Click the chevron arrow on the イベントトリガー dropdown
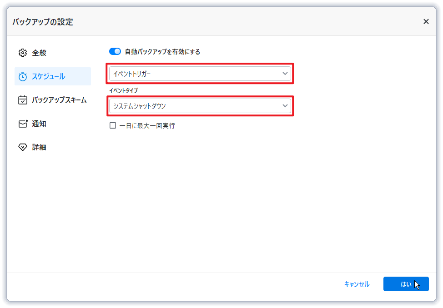This screenshot has width=443, height=308. pos(285,74)
